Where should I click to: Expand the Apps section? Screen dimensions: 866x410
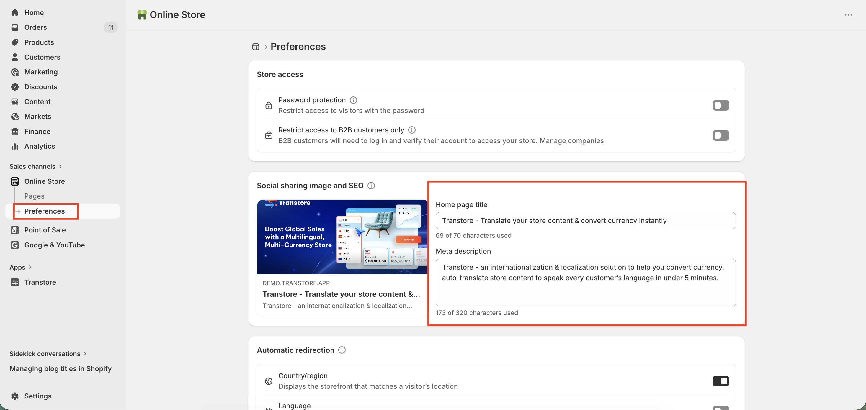(20, 267)
